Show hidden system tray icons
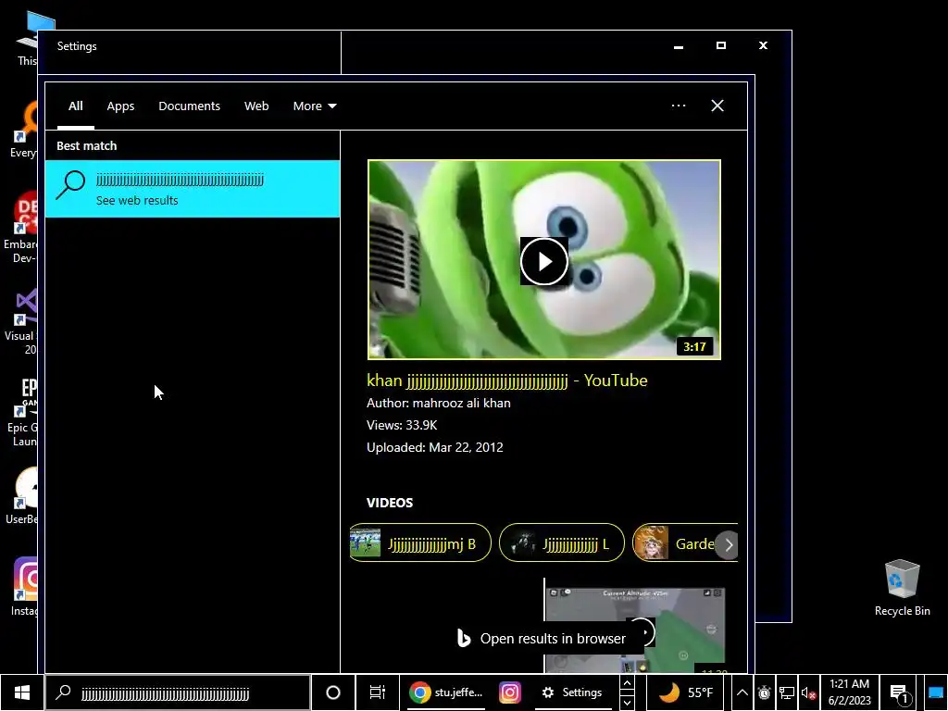948x711 pixels. coord(742,692)
